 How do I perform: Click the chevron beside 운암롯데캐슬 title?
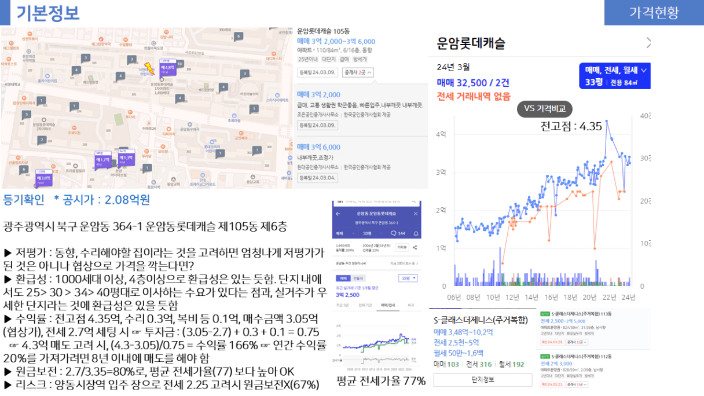point(648,42)
